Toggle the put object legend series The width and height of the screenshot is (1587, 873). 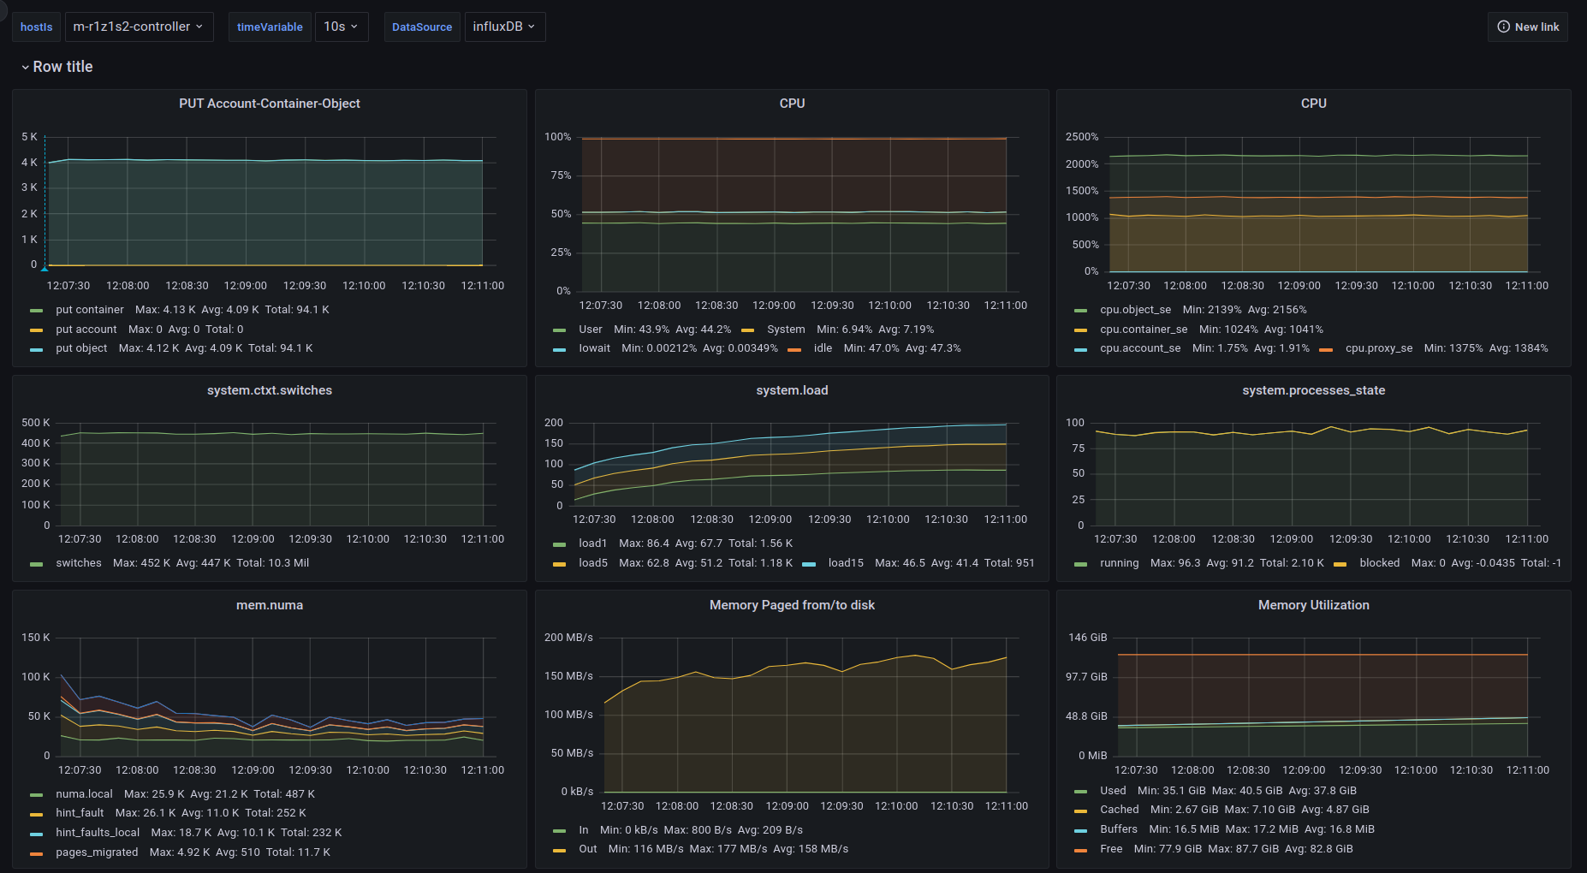point(81,348)
